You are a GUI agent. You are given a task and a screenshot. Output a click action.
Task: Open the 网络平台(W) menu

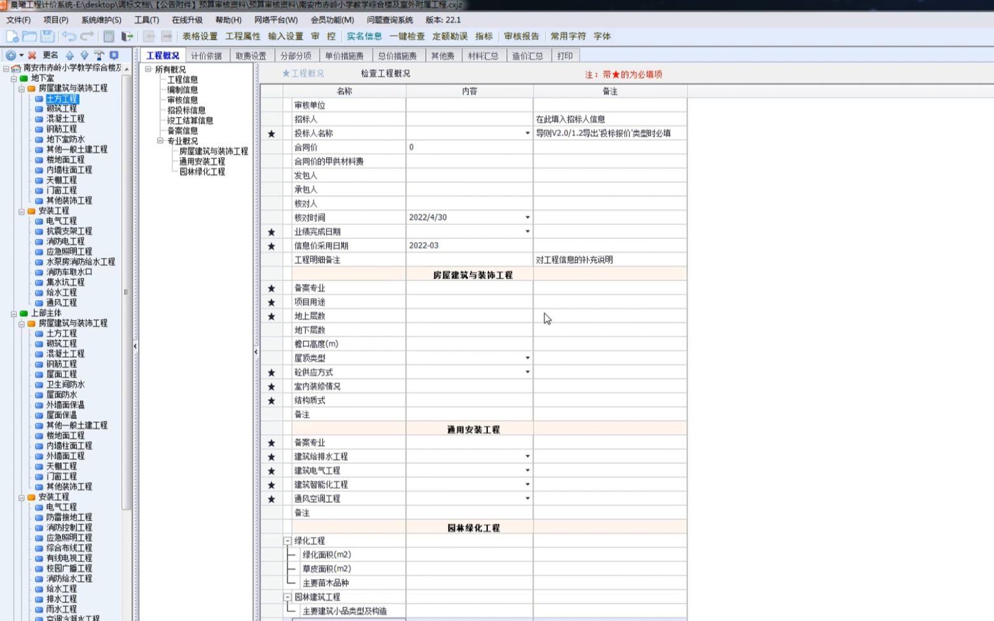[x=276, y=20]
